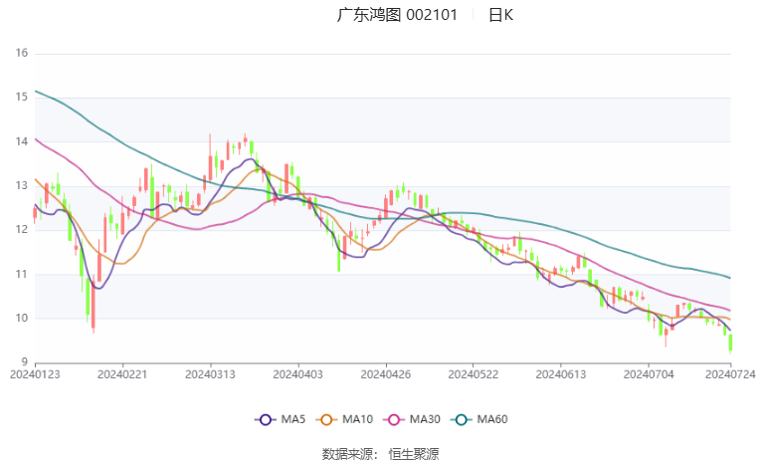Select the 20240123 date axis label

pos(35,374)
